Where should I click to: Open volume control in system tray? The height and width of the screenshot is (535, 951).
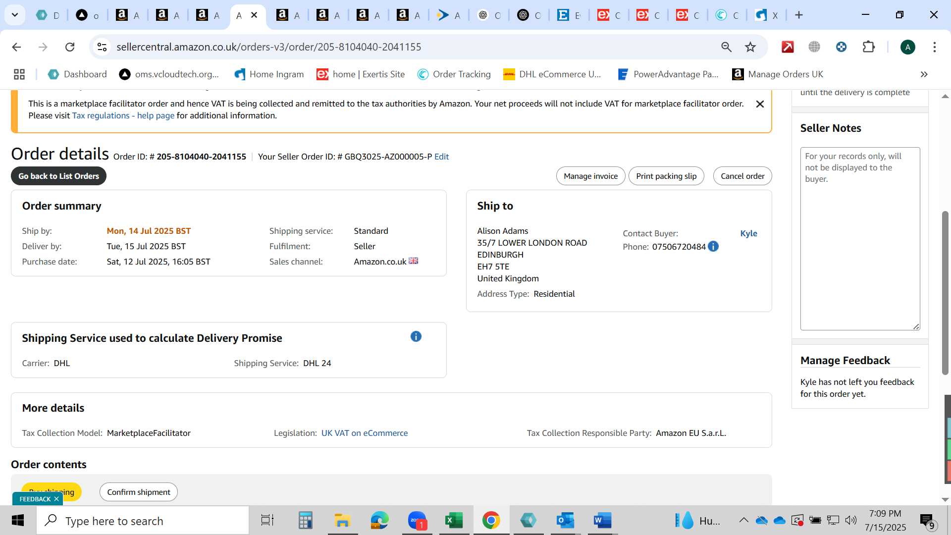[851, 520]
